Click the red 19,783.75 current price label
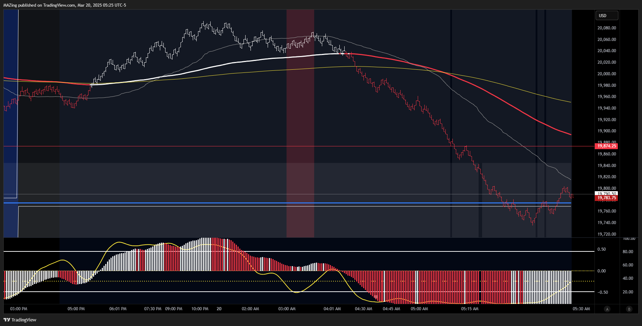This screenshot has width=642, height=326. pyautogui.click(x=606, y=198)
